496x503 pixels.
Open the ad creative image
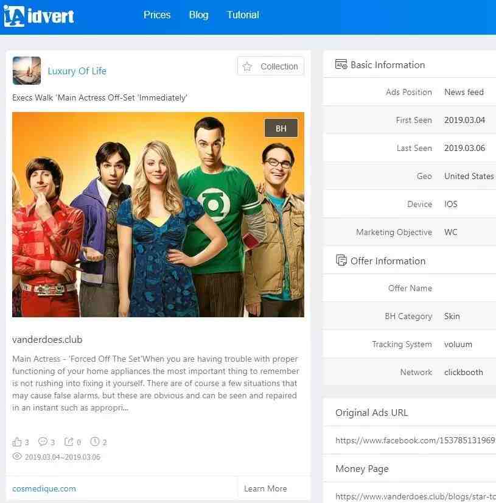click(x=158, y=214)
